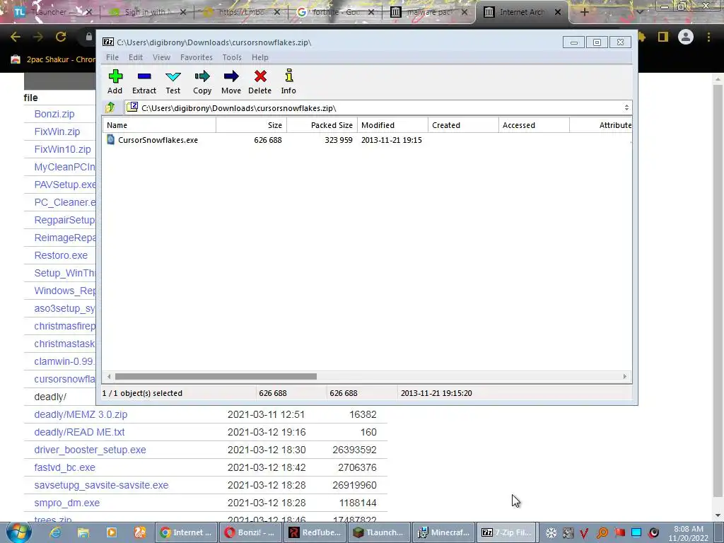This screenshot has width=724, height=543.
Task: Sort by Accessed column header
Action: (534, 125)
